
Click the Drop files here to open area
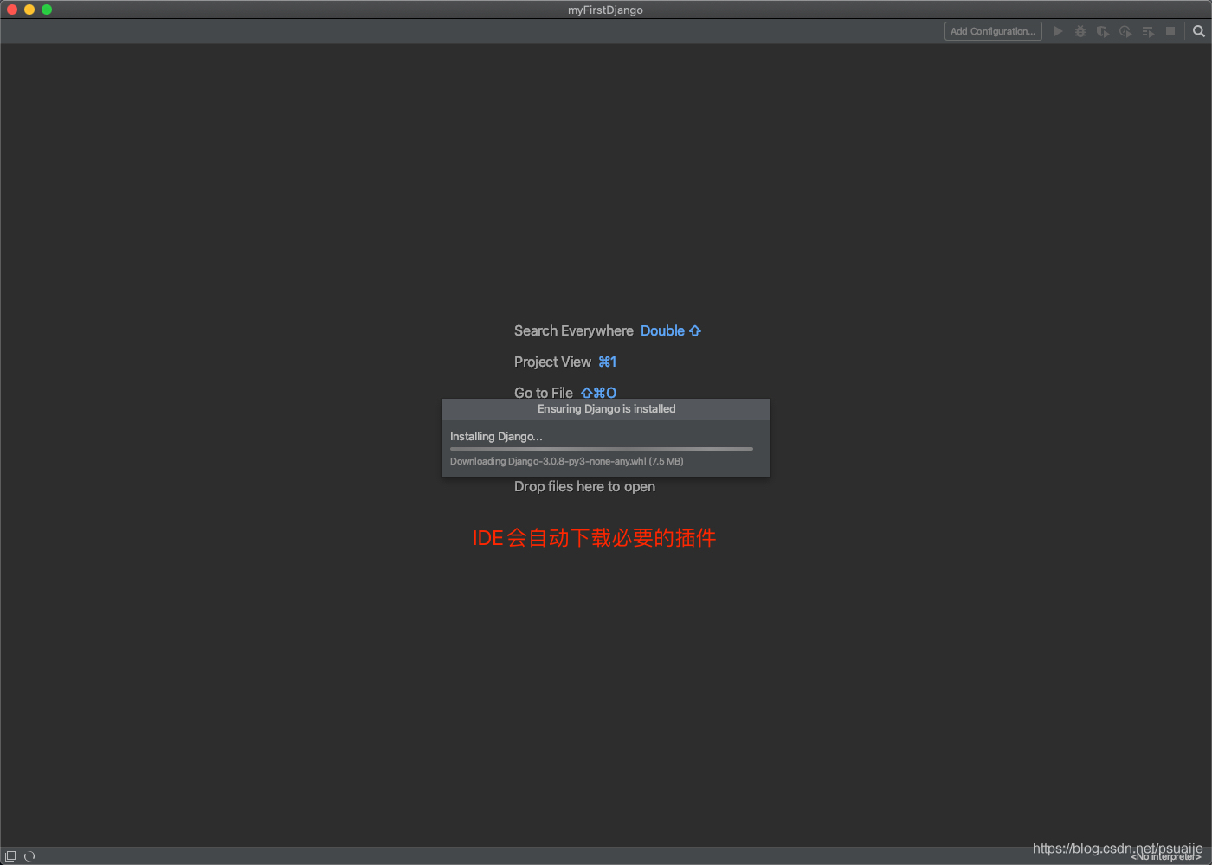point(584,486)
